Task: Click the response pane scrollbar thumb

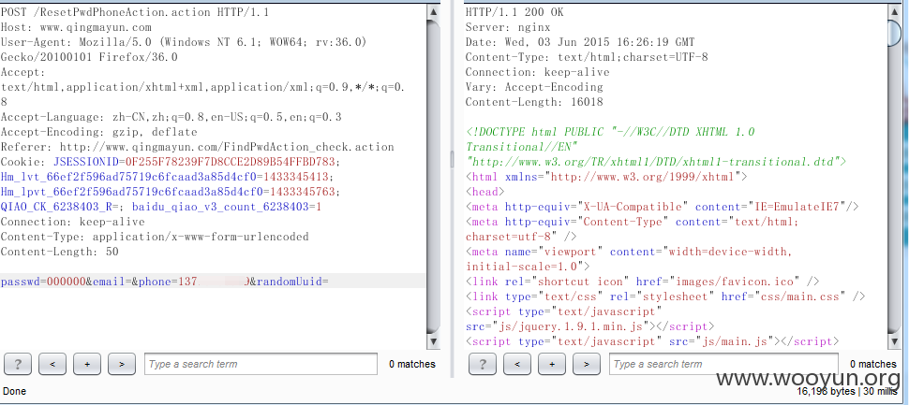Action: pyautogui.click(x=895, y=33)
